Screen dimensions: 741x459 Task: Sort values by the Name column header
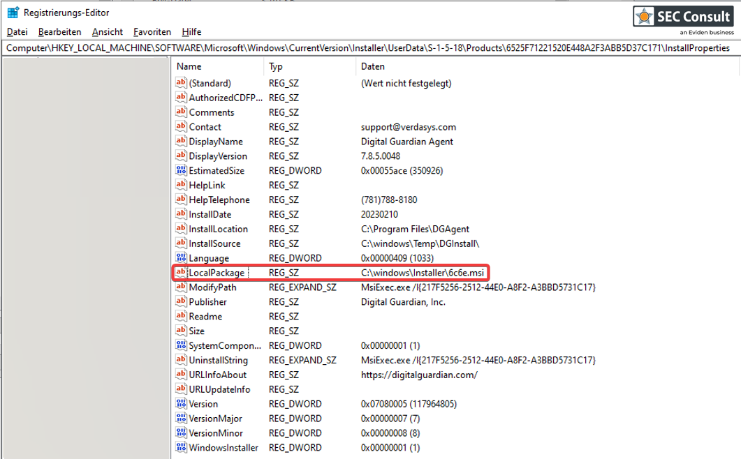[189, 66]
